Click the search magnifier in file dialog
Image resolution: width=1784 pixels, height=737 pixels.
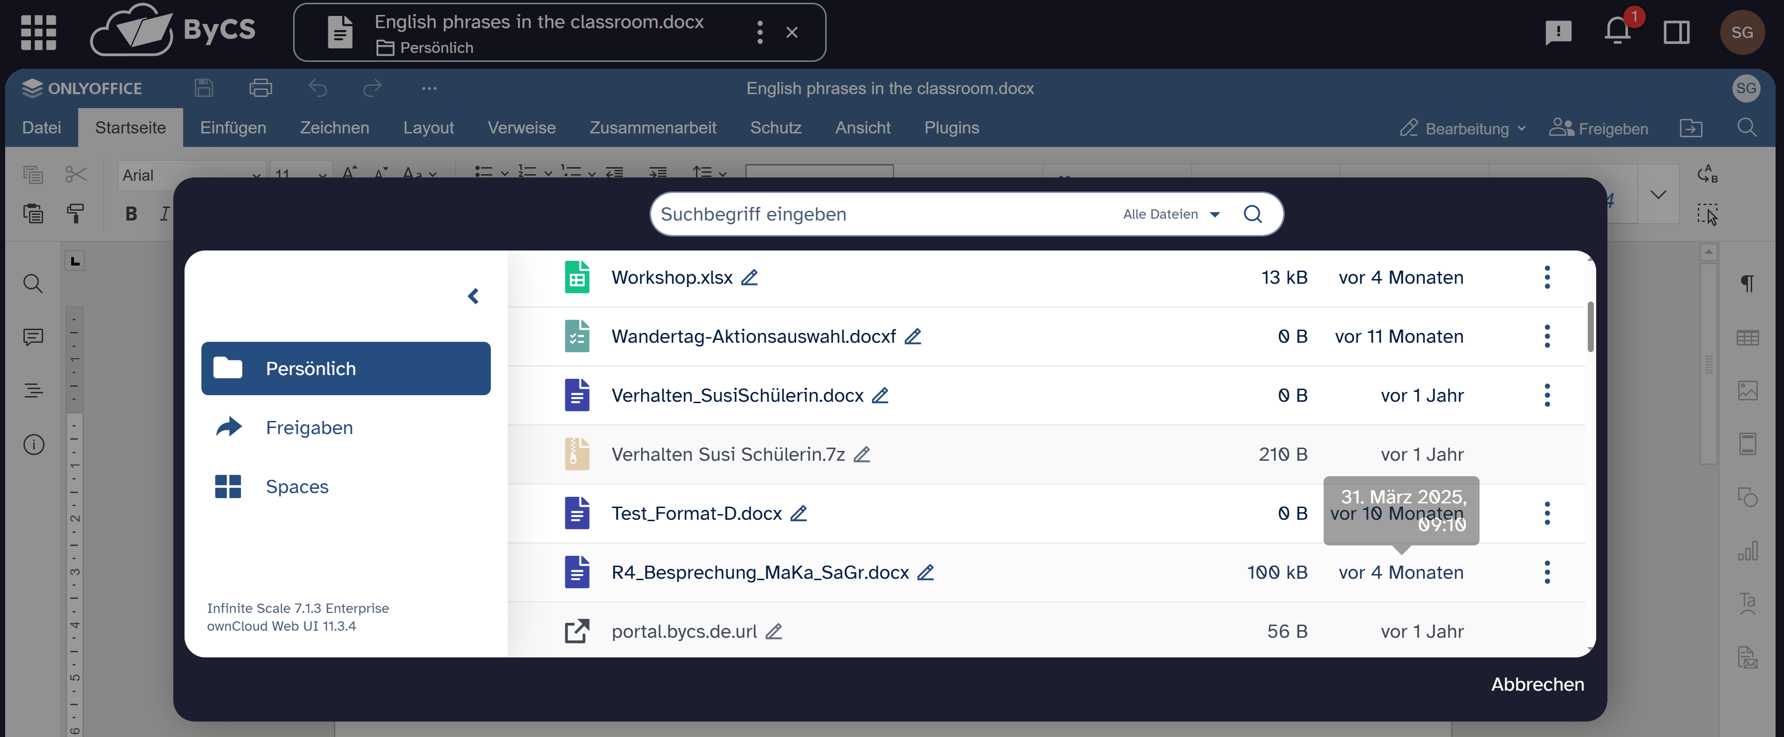click(x=1253, y=214)
